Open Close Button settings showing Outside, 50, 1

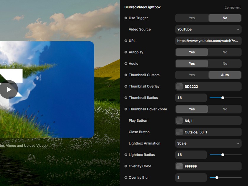click(208, 132)
